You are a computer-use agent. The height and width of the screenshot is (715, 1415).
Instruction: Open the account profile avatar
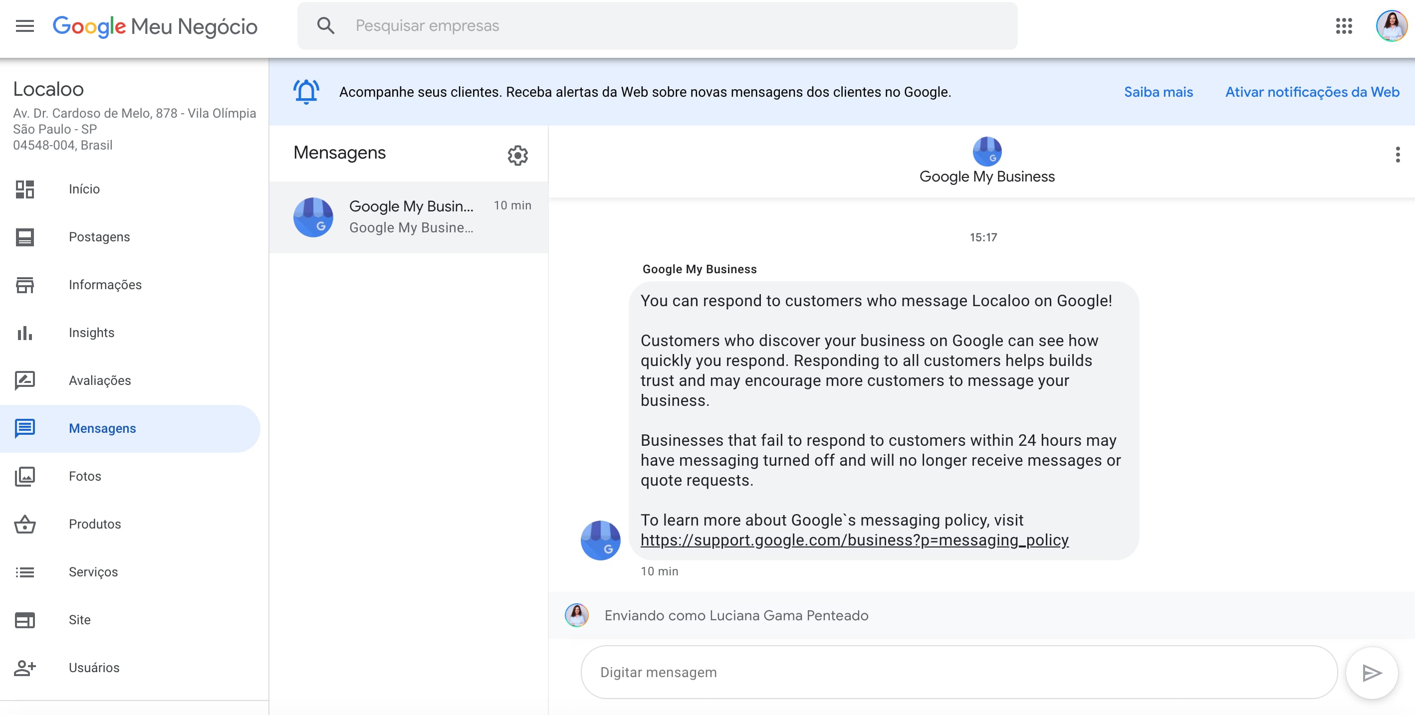1390,26
